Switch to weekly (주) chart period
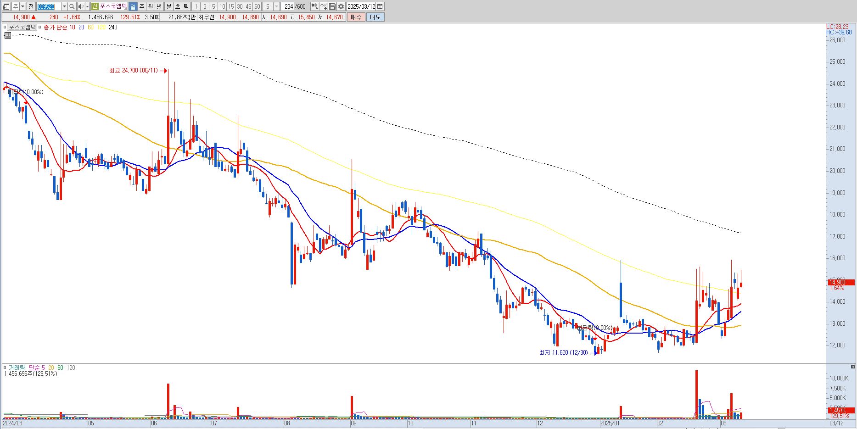The image size is (857, 429). pos(141,6)
